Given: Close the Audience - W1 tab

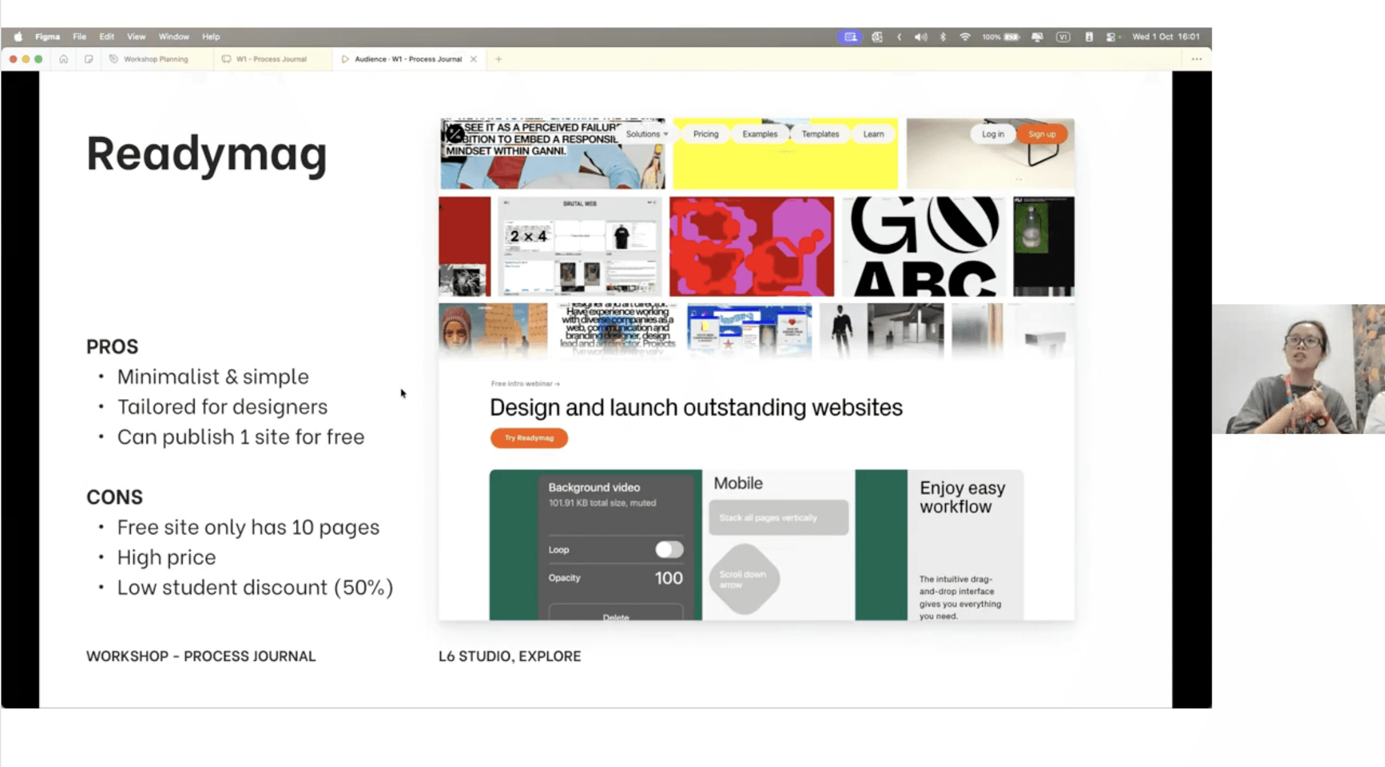Looking at the screenshot, I should (474, 59).
